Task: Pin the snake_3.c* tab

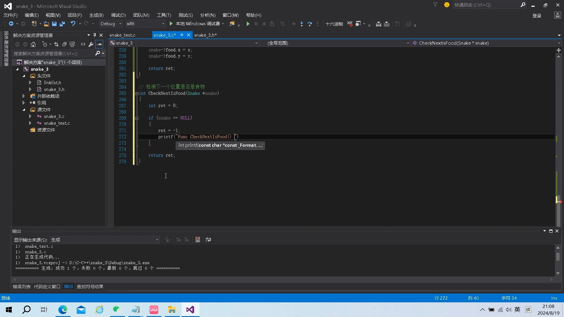Action: (x=182, y=35)
